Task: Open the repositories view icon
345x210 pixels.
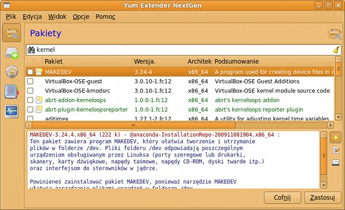Action: [11, 91]
